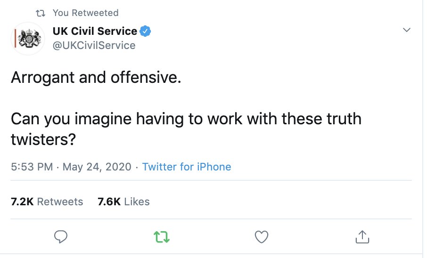Click the reply speech bubble icon
The image size is (427, 258).
pyautogui.click(x=61, y=236)
